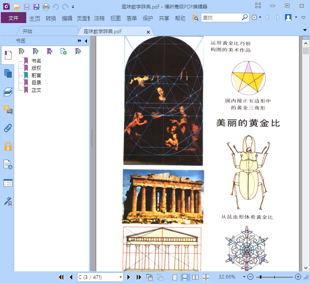Click the Save As icon with pencil
The image size is (310, 283).
point(36,7)
